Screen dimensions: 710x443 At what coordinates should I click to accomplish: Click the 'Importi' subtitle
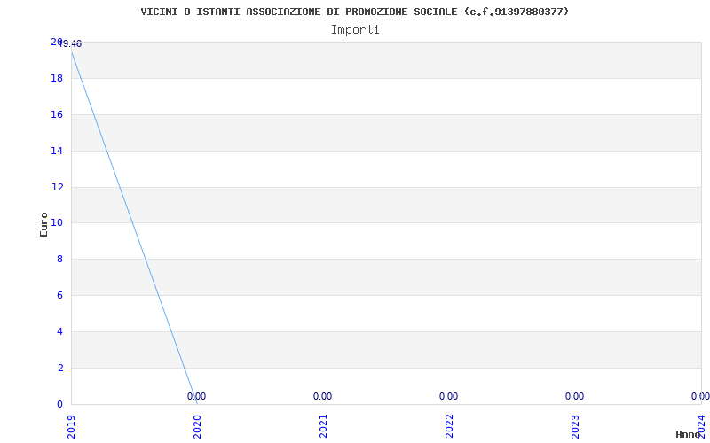click(x=354, y=30)
